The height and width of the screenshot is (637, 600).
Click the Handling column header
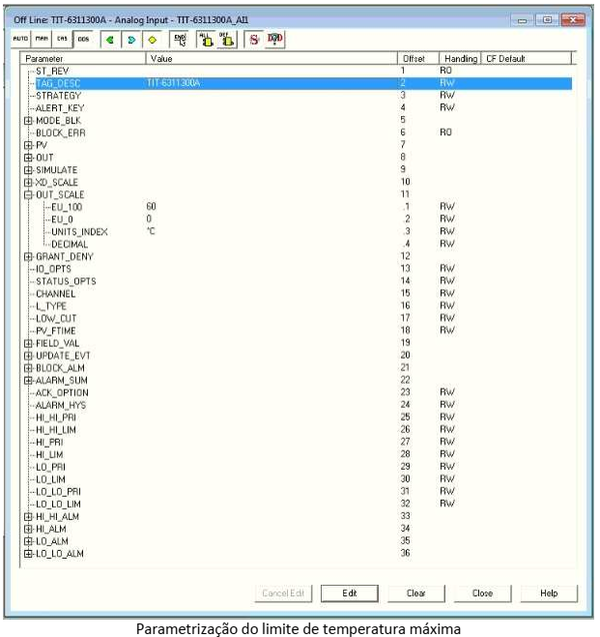click(460, 59)
